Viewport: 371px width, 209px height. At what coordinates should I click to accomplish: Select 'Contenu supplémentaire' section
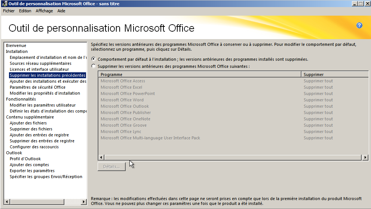click(x=30, y=117)
